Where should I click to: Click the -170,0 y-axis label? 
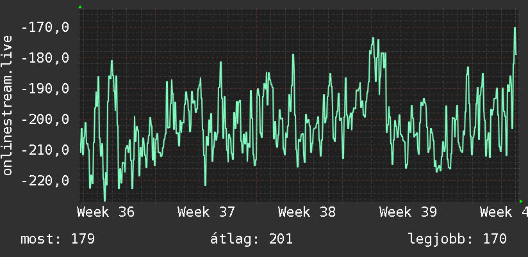[45, 27]
